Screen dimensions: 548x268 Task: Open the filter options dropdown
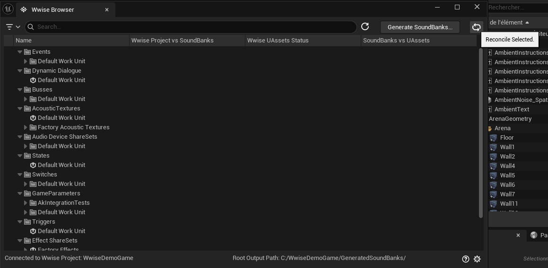point(13,27)
